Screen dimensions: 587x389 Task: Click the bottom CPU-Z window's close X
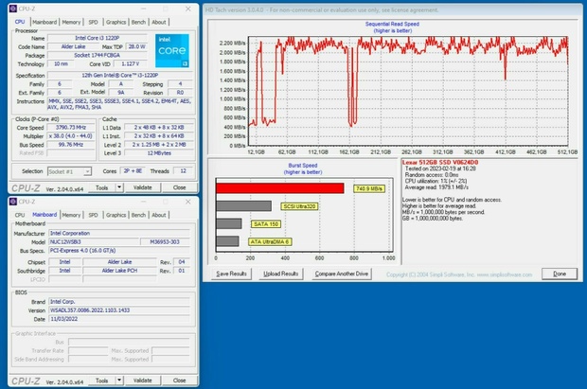coord(187,202)
